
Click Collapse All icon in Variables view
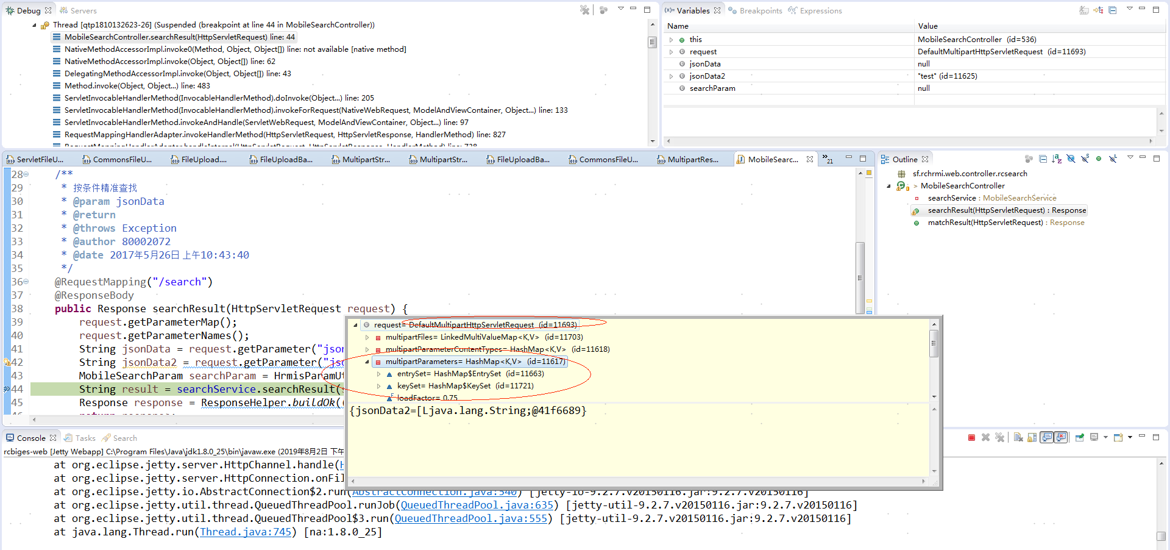point(1113,10)
